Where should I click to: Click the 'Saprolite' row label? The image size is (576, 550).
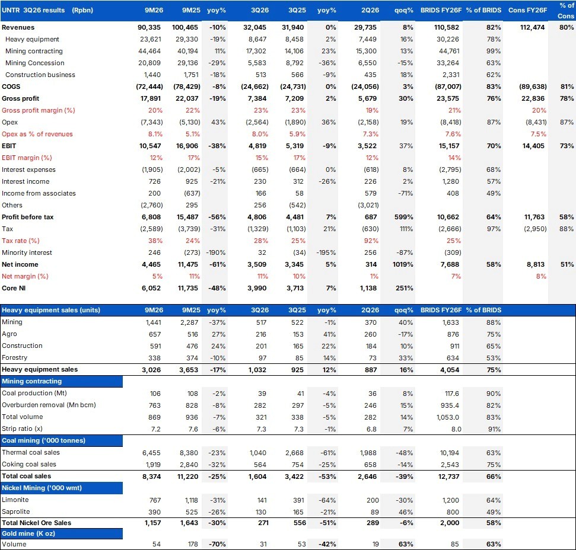tap(16, 511)
